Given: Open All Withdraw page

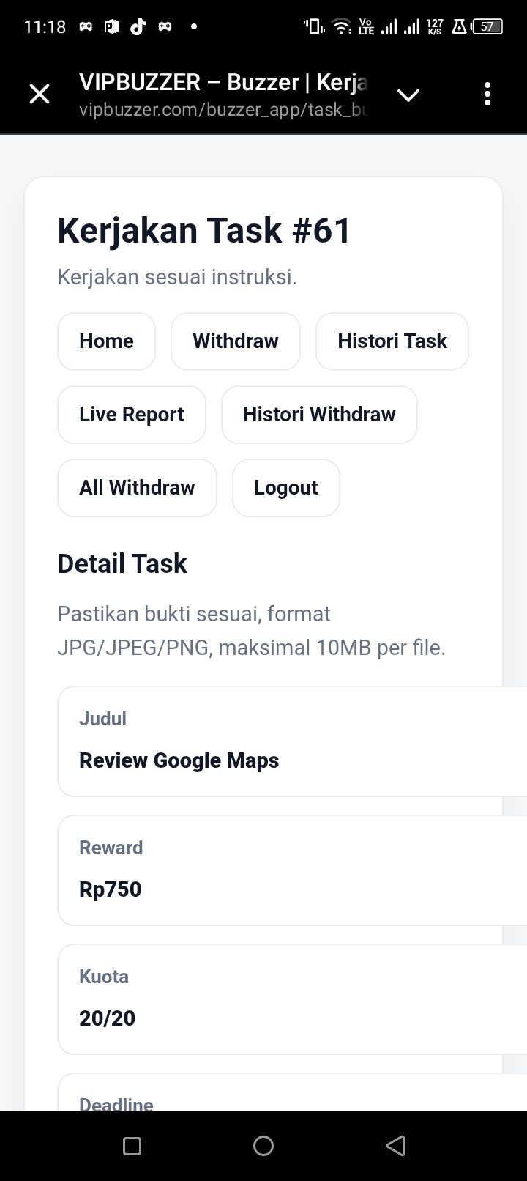Looking at the screenshot, I should 137,488.
